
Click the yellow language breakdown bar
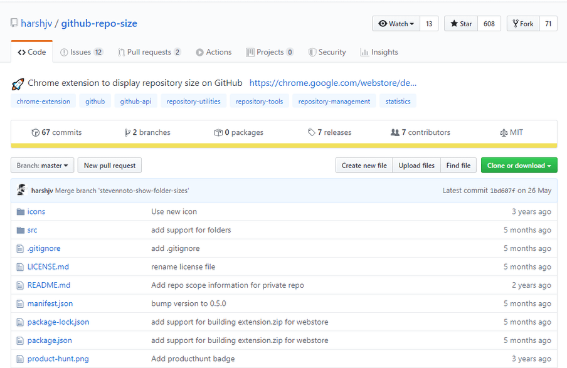pos(284,145)
